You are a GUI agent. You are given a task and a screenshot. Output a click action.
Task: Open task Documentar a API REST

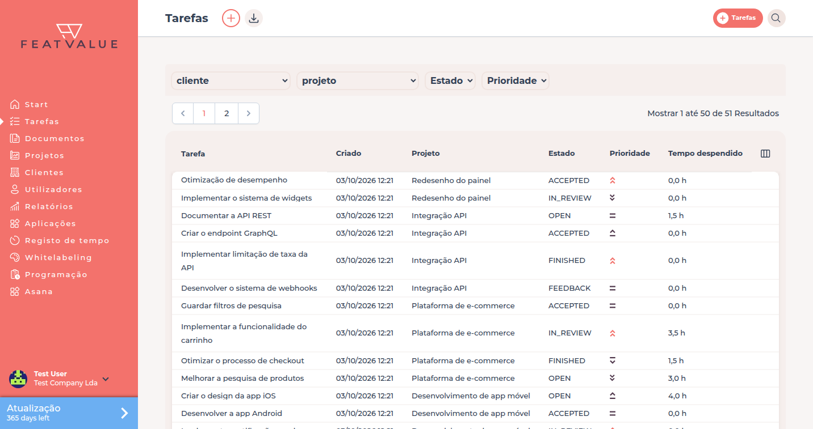[x=226, y=215]
